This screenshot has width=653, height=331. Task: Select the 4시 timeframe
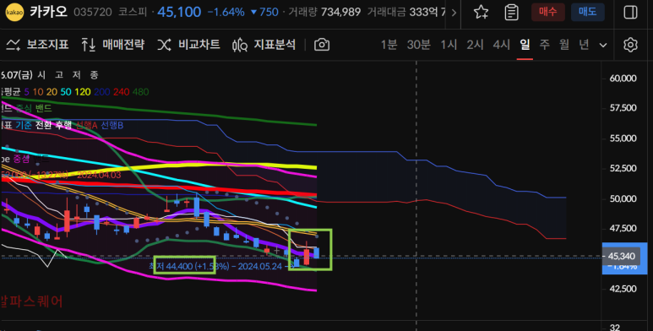[502, 45]
